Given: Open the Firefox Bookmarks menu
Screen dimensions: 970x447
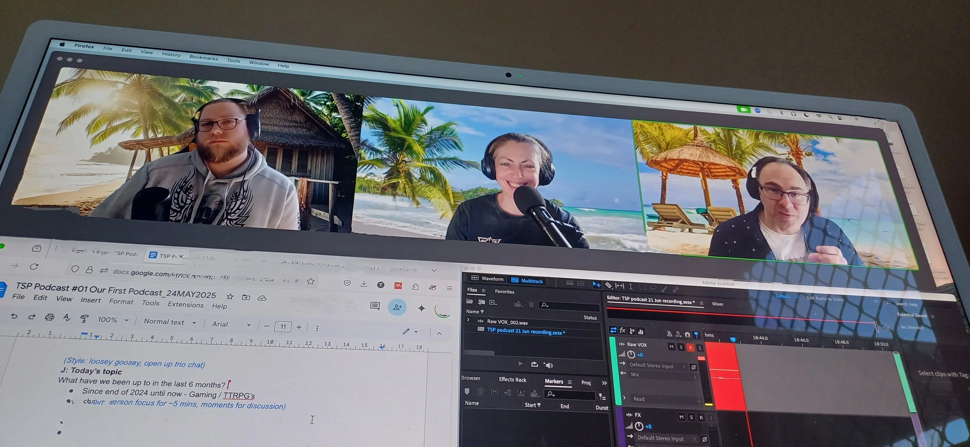Looking at the screenshot, I should point(204,58).
